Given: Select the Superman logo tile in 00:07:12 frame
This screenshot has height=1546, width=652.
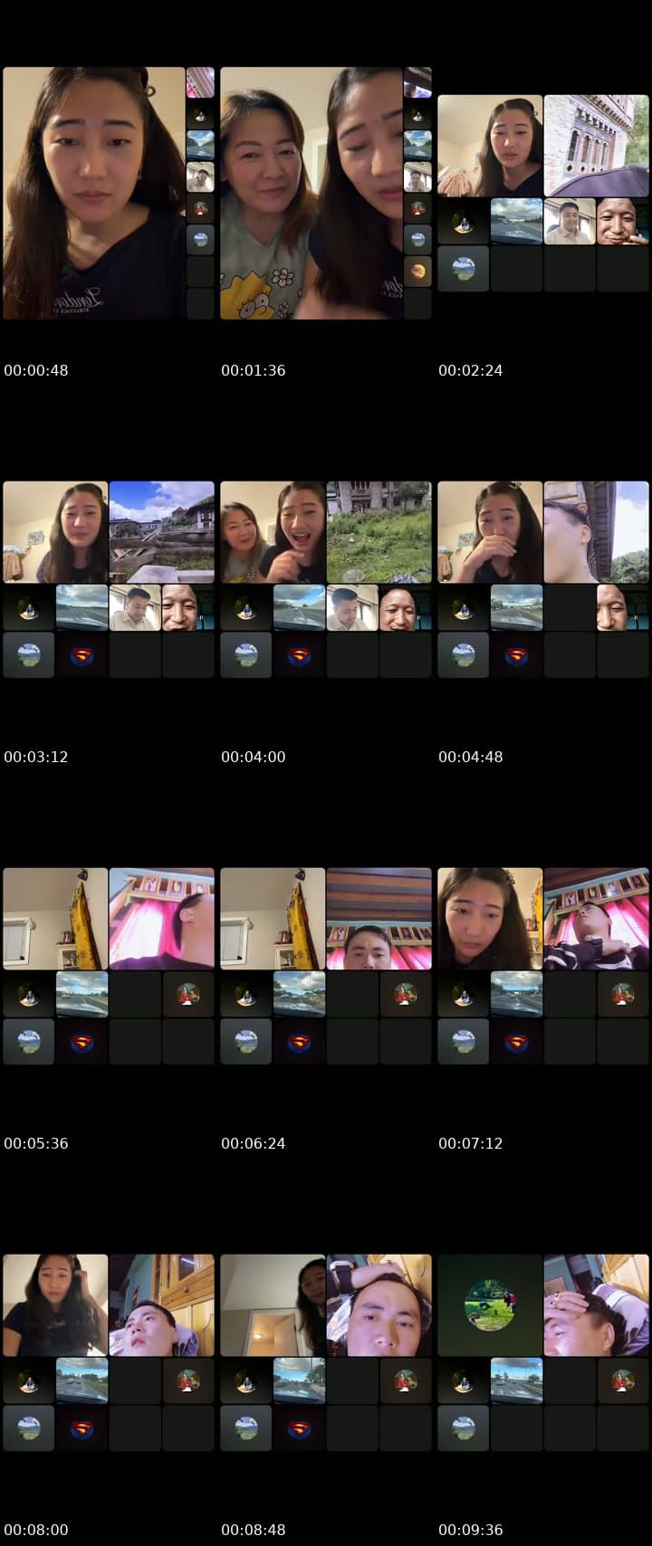Looking at the screenshot, I should [x=516, y=1042].
